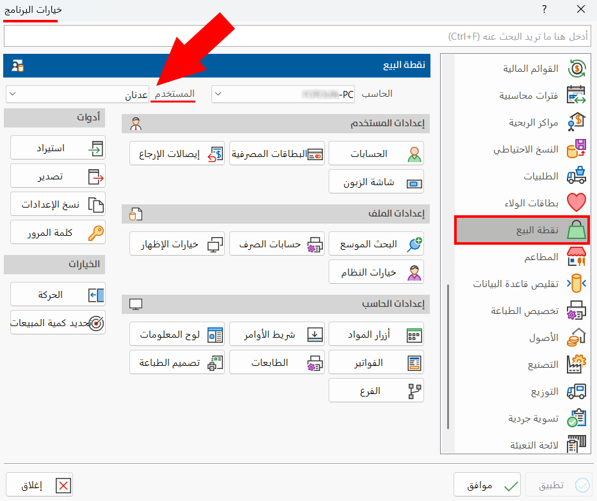Open شاشة الزبون customer screen settings
The image size is (597, 501).
click(376, 181)
